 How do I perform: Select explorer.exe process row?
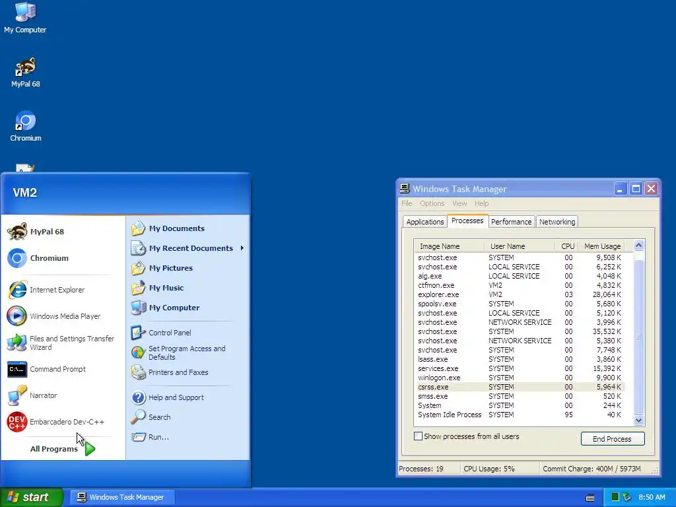(520, 294)
